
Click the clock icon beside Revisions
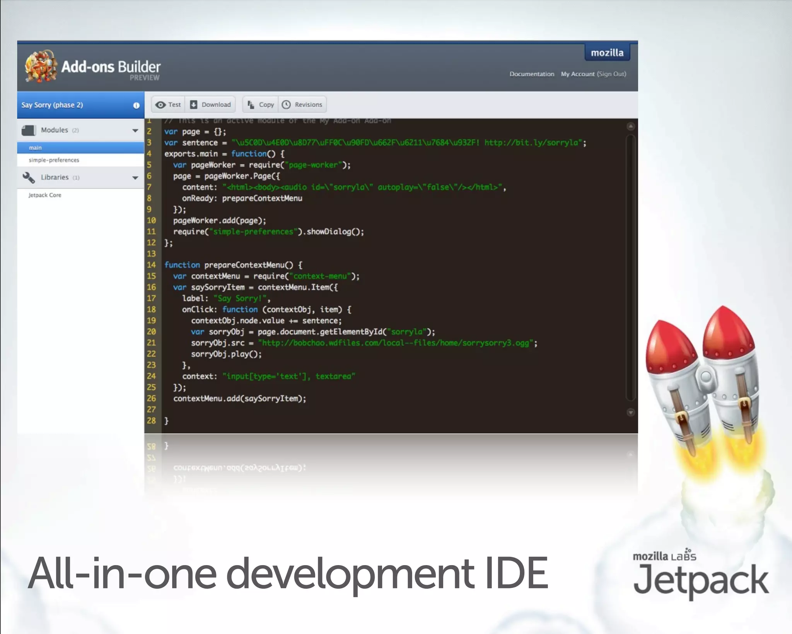[286, 105]
